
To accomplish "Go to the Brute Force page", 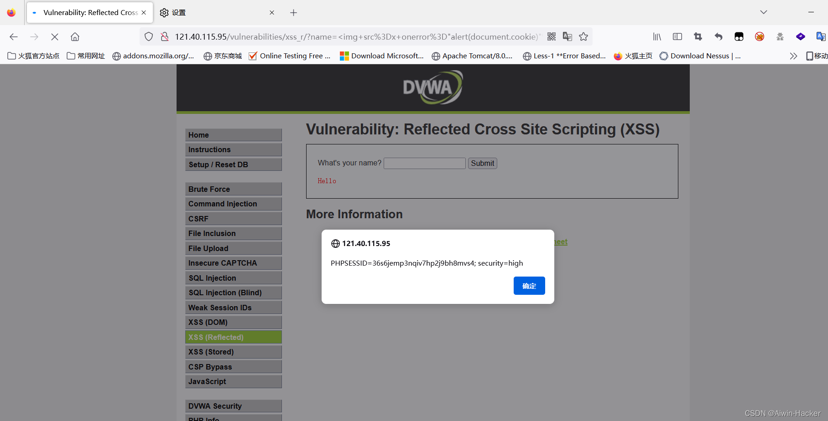I will 234,189.
